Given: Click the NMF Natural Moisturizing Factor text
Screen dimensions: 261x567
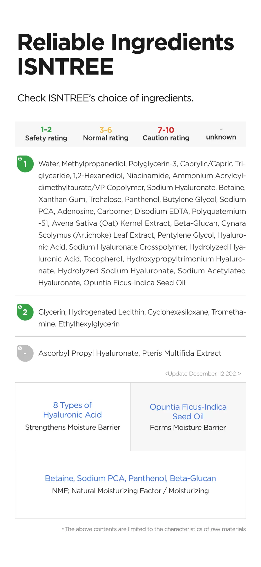Looking at the screenshot, I should 130,491.
